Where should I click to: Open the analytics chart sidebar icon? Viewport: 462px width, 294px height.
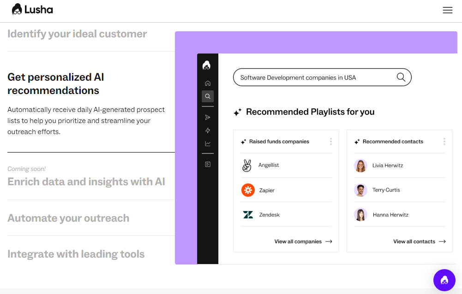tap(208, 144)
